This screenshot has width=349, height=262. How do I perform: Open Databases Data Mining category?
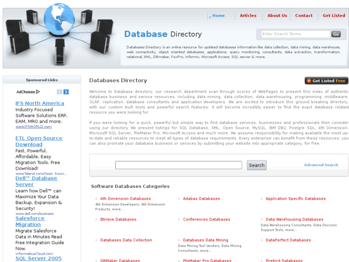(x=205, y=240)
